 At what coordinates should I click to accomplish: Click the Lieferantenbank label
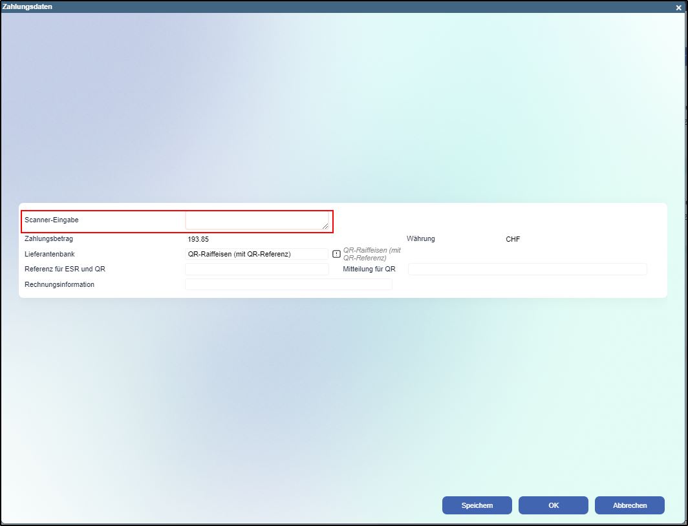point(50,254)
